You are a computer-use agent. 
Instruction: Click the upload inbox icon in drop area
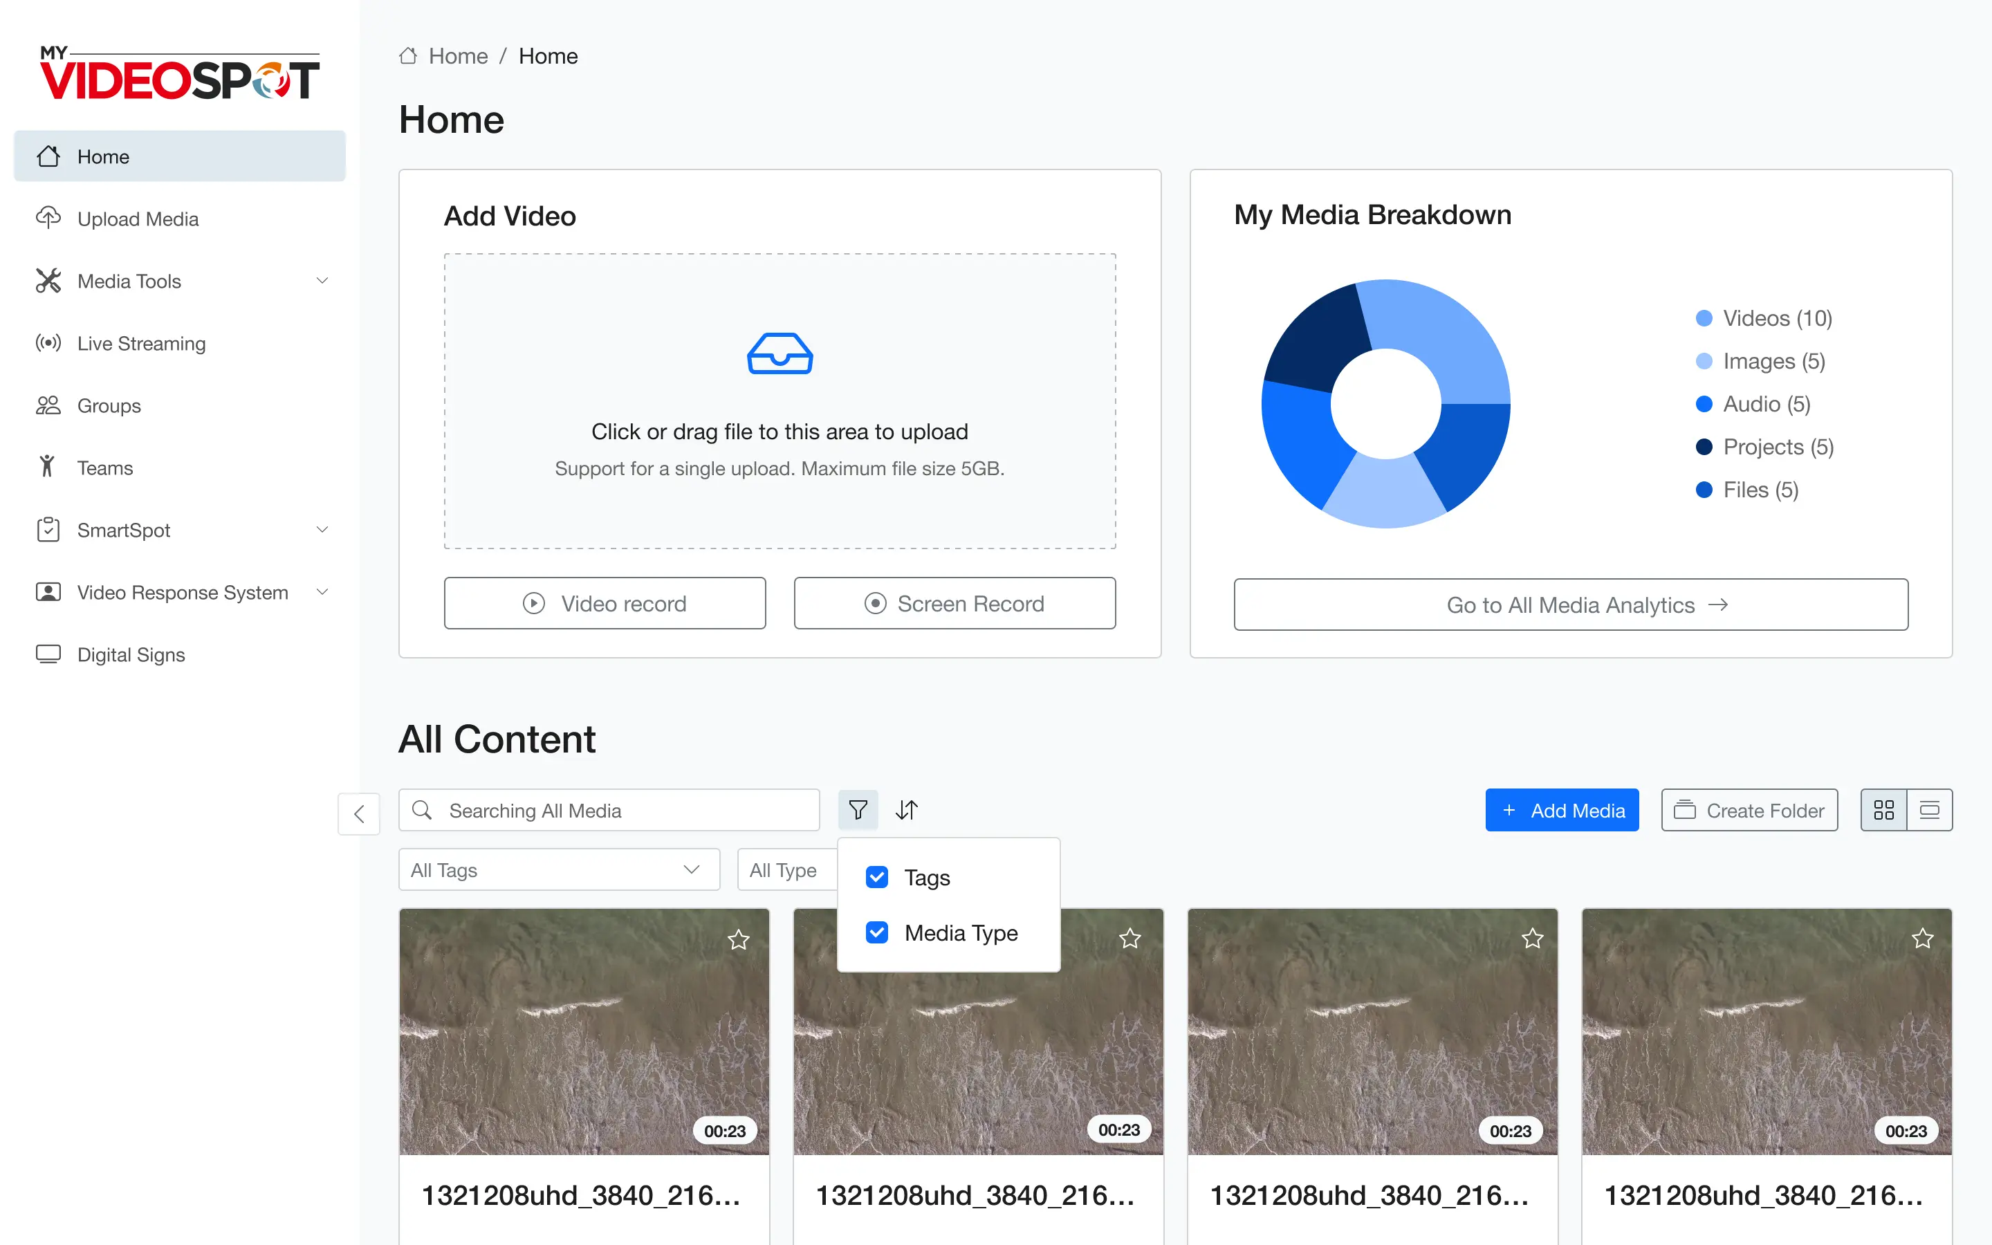780,354
